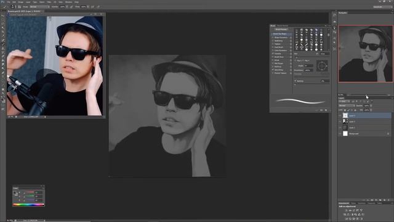Screen dimensions: 394x222
Task: Hide the Background layer eye icon
Action: coord(340,134)
